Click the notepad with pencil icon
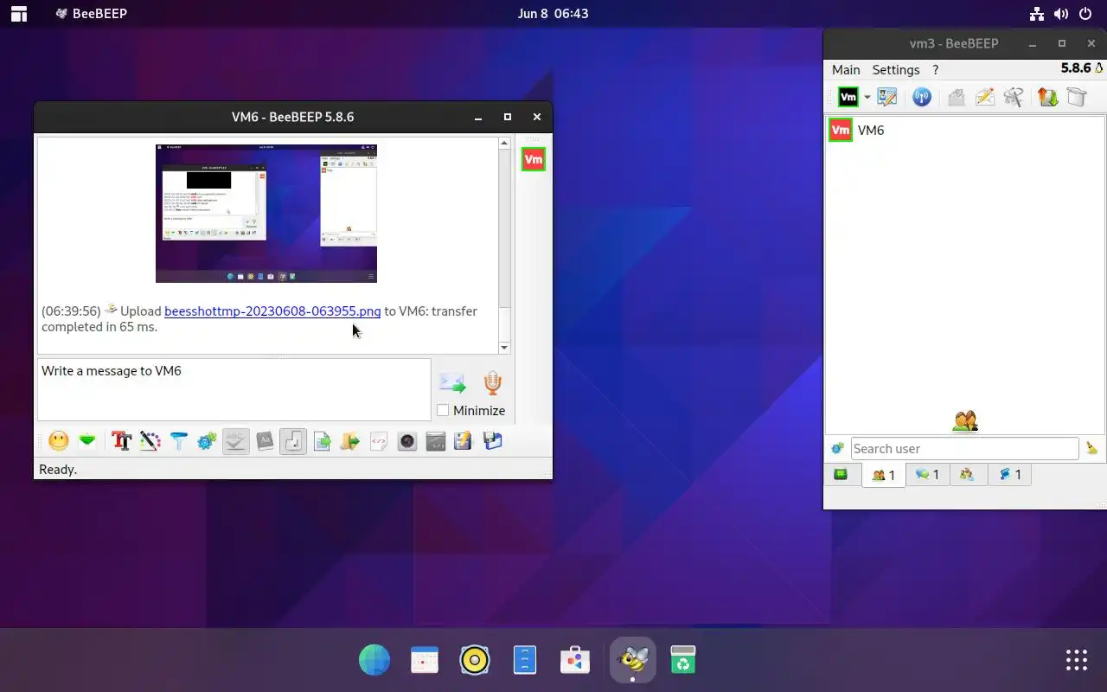The width and height of the screenshot is (1107, 692). click(464, 441)
